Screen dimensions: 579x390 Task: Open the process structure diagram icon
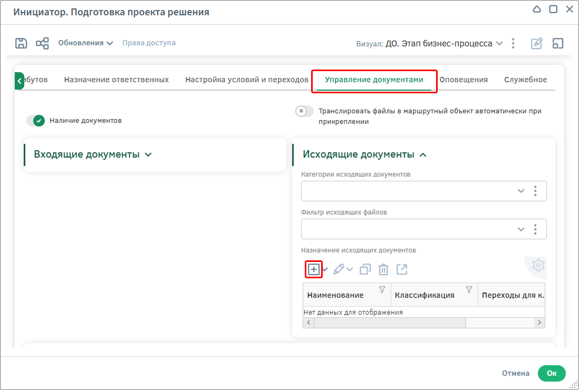42,43
